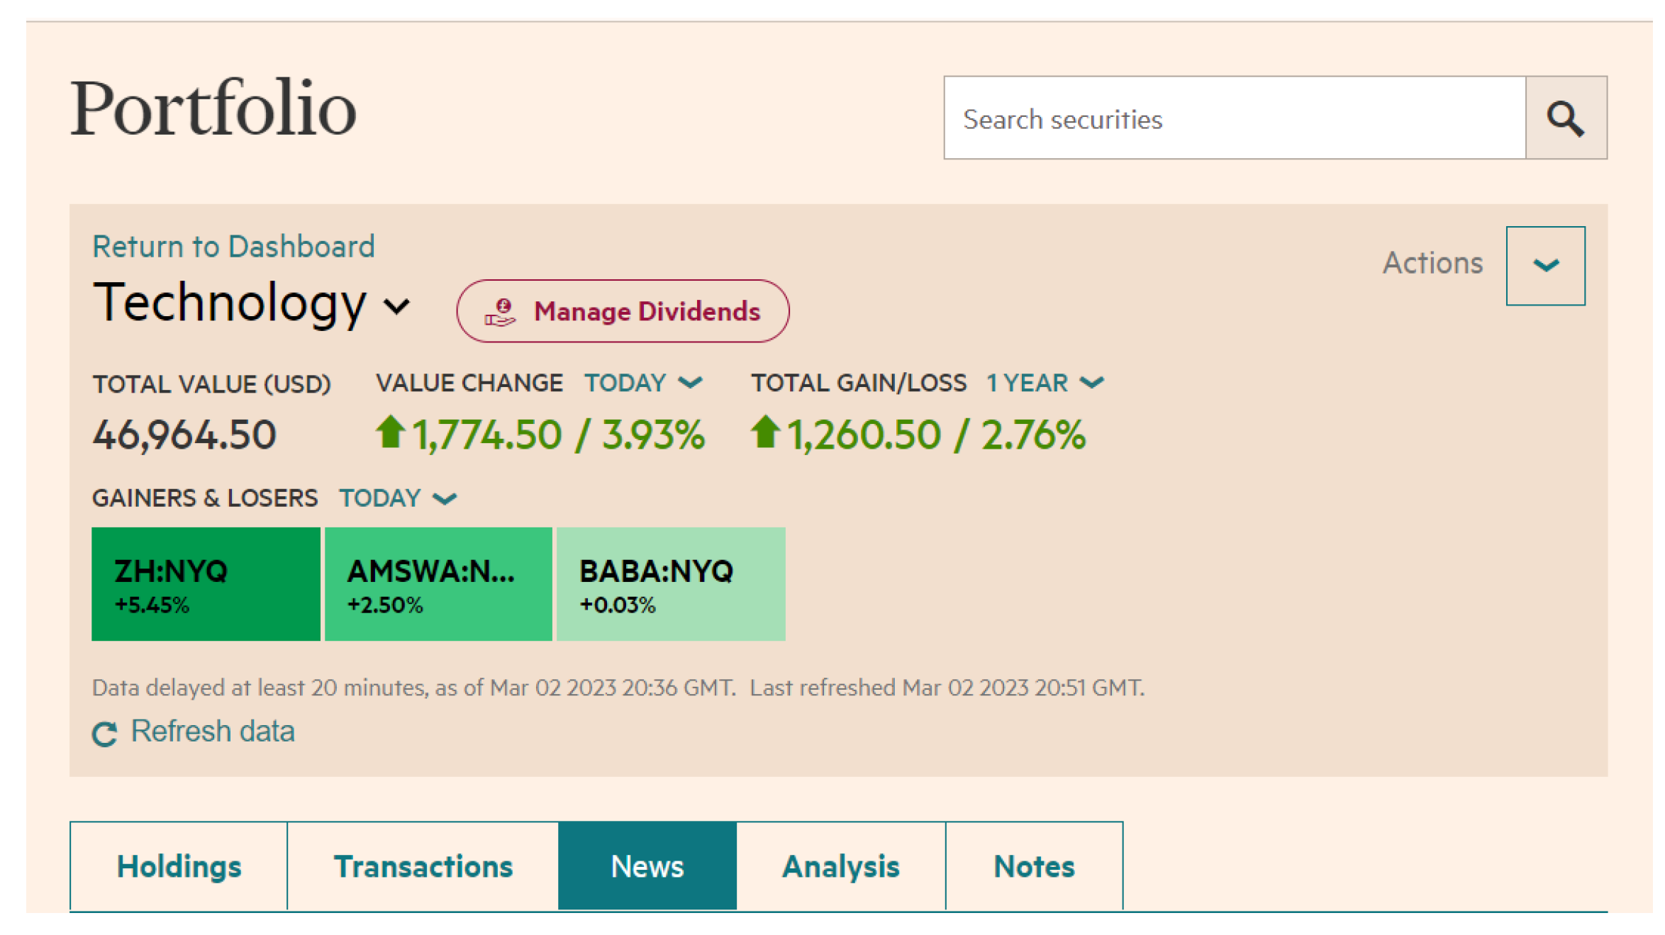
Task: Click the refresh data circular arrow icon
Action: (105, 734)
